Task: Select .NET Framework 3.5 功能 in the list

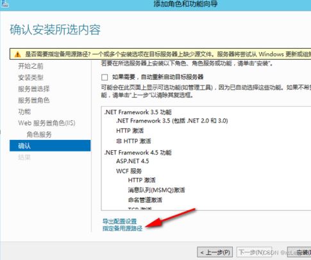Action: click(x=138, y=112)
